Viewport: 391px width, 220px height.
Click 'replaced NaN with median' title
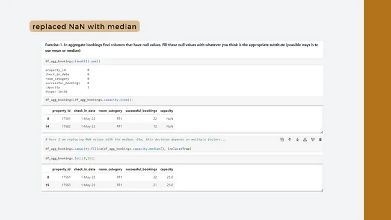(85, 26)
